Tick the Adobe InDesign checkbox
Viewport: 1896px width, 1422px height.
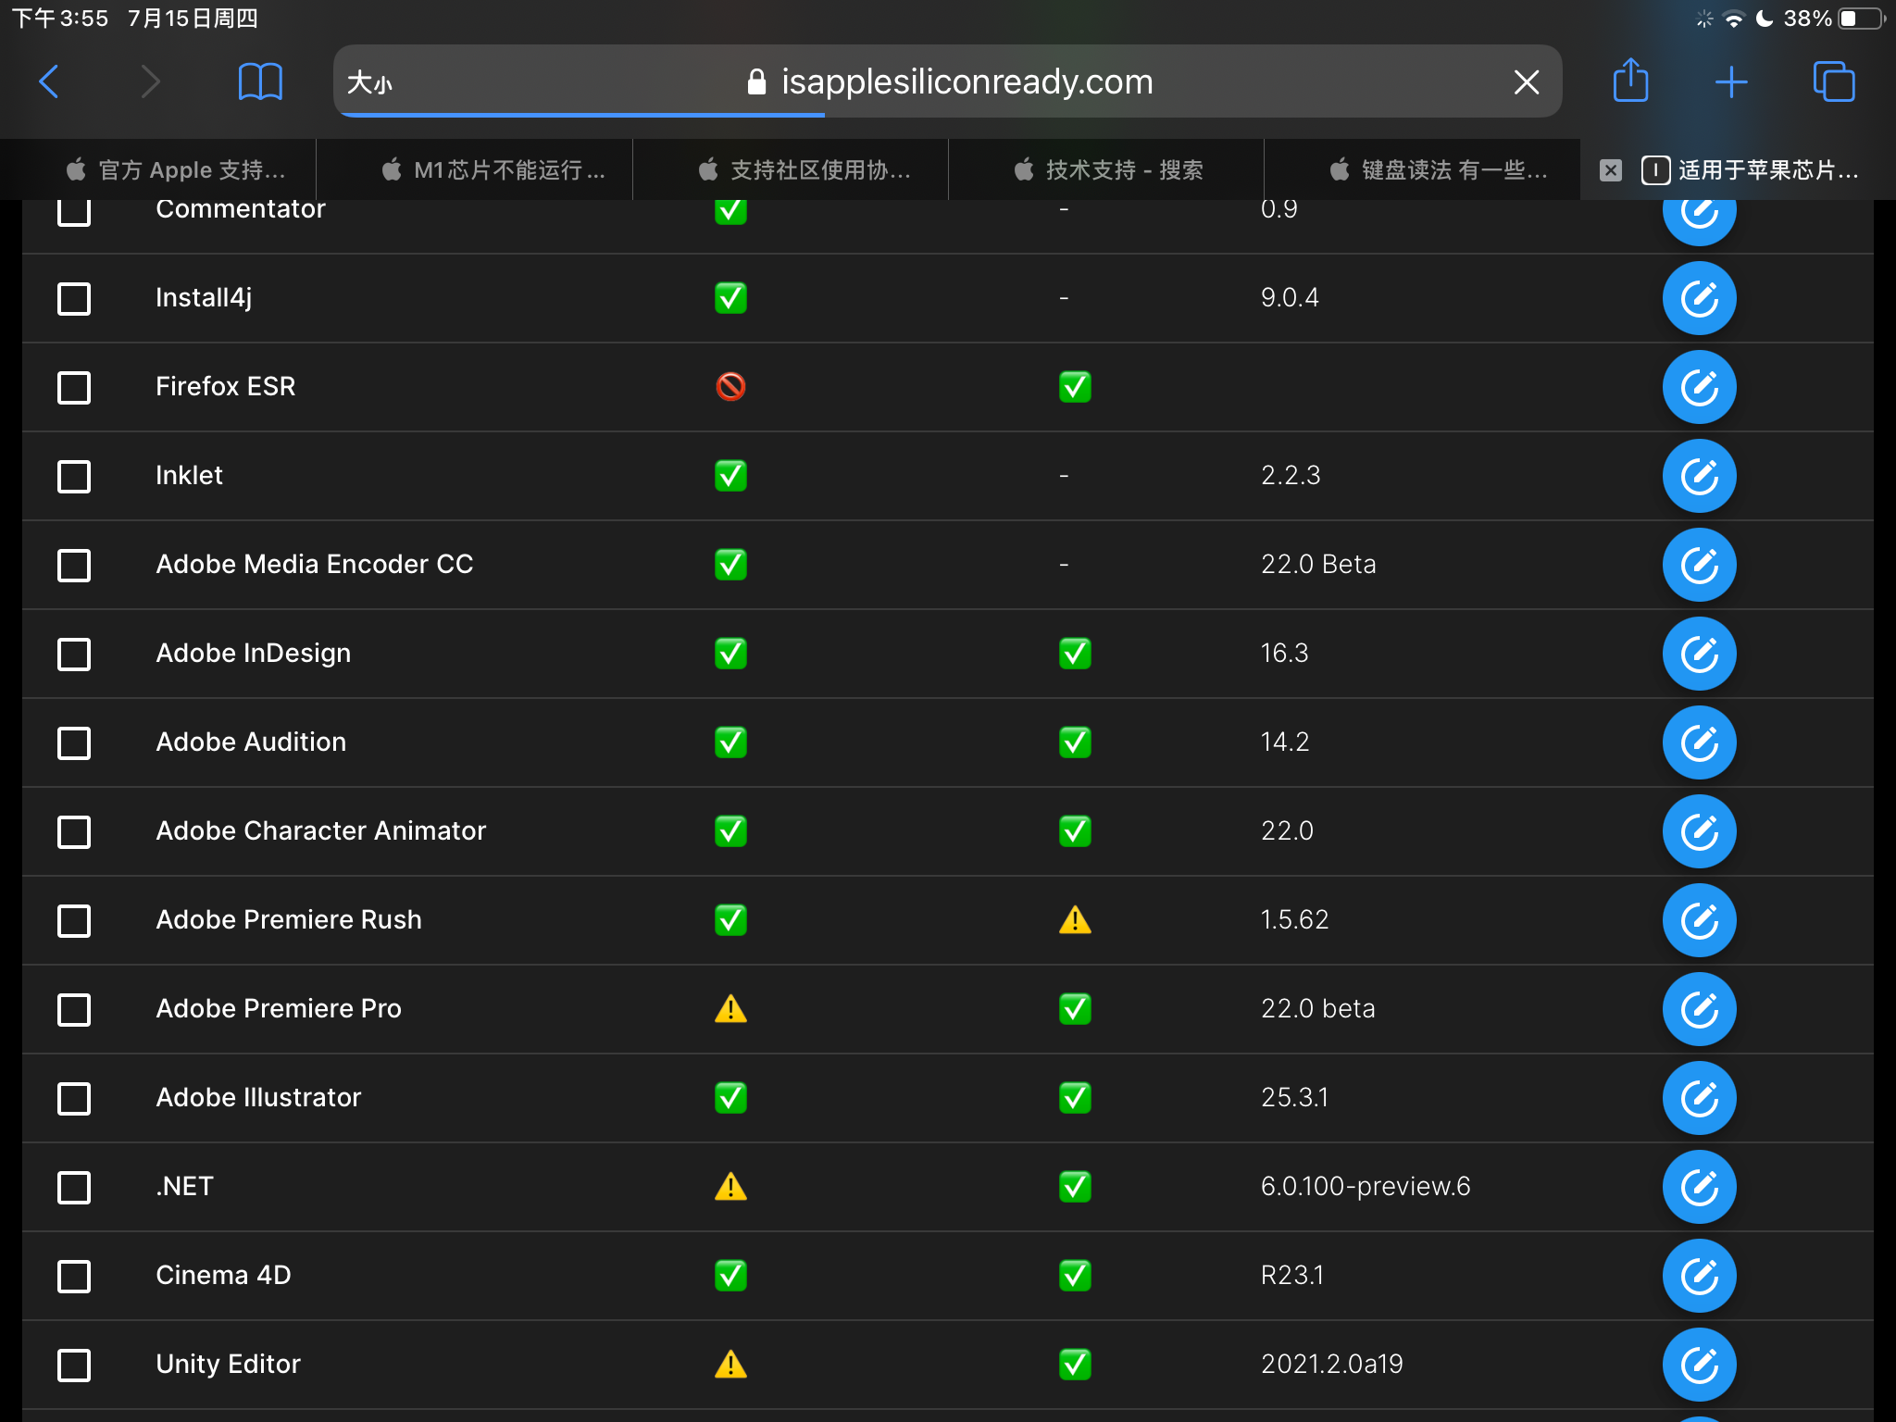coord(74,654)
